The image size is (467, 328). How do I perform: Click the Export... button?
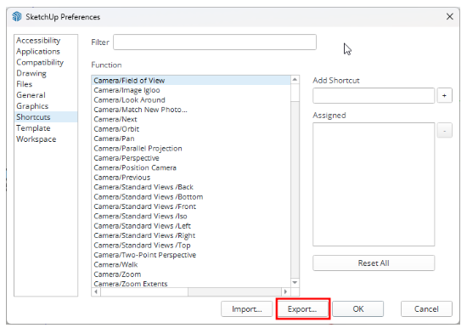tap(302, 309)
